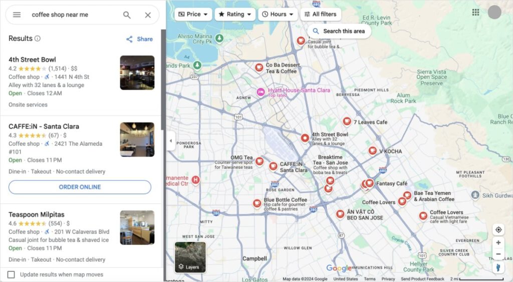This screenshot has height=282, width=513.
Task: Select the ĂN VẶT CÔ map pin
Action: click(340, 214)
